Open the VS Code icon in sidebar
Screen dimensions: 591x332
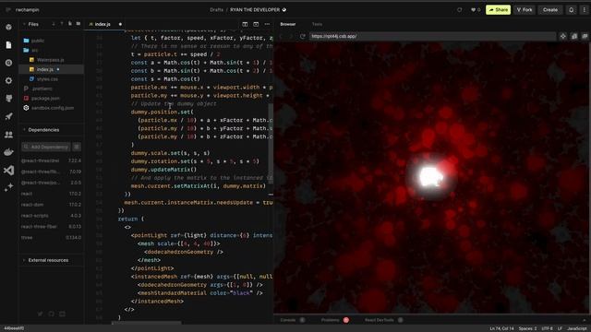click(8, 170)
